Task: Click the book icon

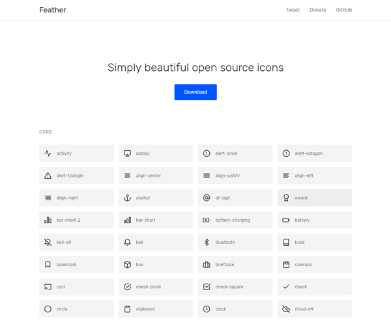Action: (286, 243)
